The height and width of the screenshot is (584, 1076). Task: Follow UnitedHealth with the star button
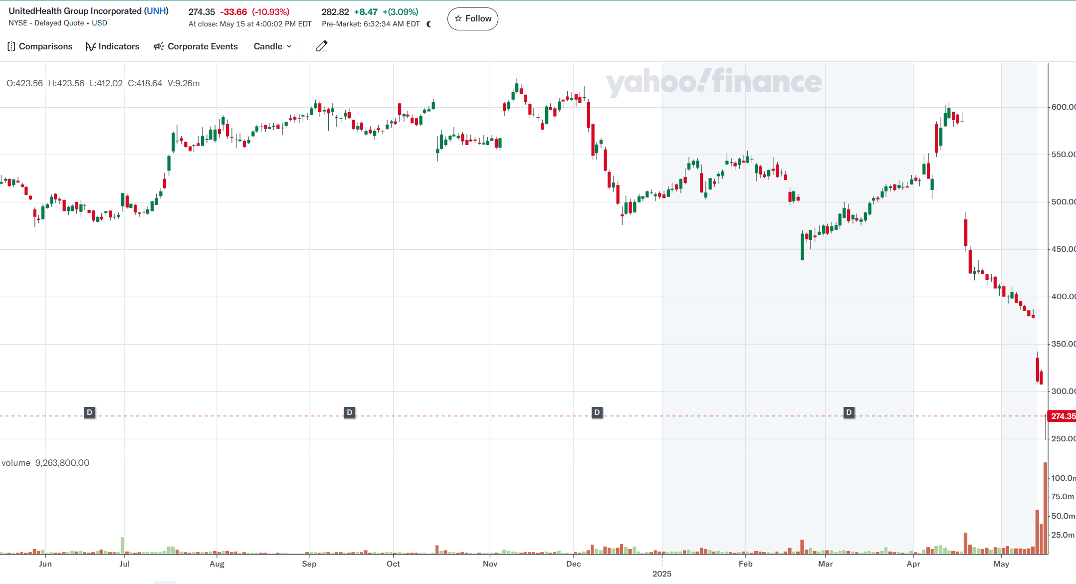pyautogui.click(x=472, y=19)
